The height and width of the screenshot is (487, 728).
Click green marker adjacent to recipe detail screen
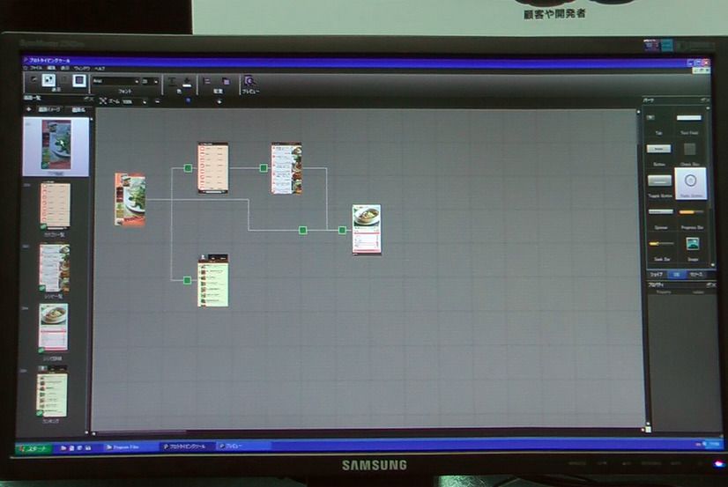tap(342, 230)
